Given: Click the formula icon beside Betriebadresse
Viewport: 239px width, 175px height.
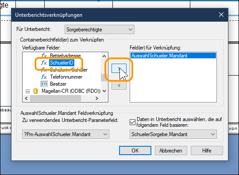Looking at the screenshot, I should (x=44, y=55).
